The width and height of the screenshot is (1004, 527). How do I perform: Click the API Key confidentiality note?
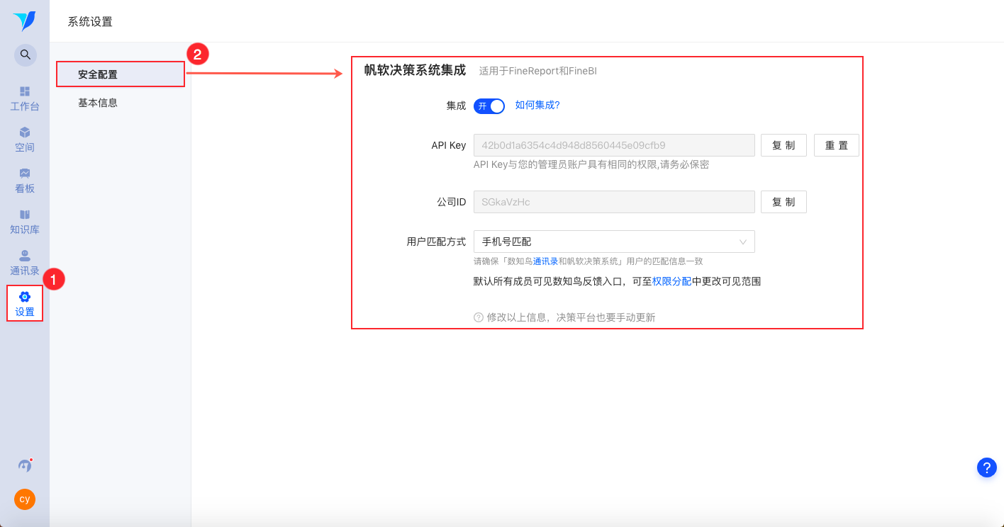tap(591, 164)
